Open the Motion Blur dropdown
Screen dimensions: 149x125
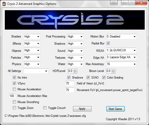coord(121,36)
